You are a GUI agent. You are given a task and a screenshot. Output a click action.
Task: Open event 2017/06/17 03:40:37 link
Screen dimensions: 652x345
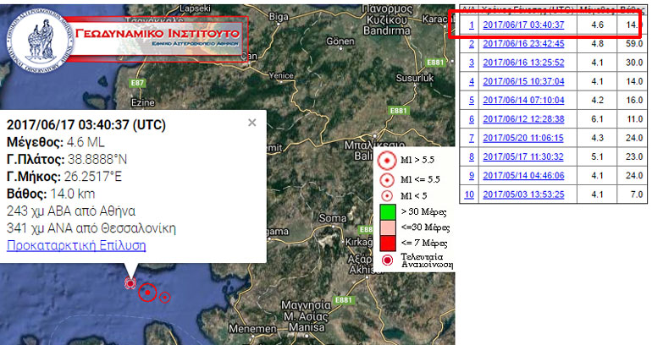(523, 25)
